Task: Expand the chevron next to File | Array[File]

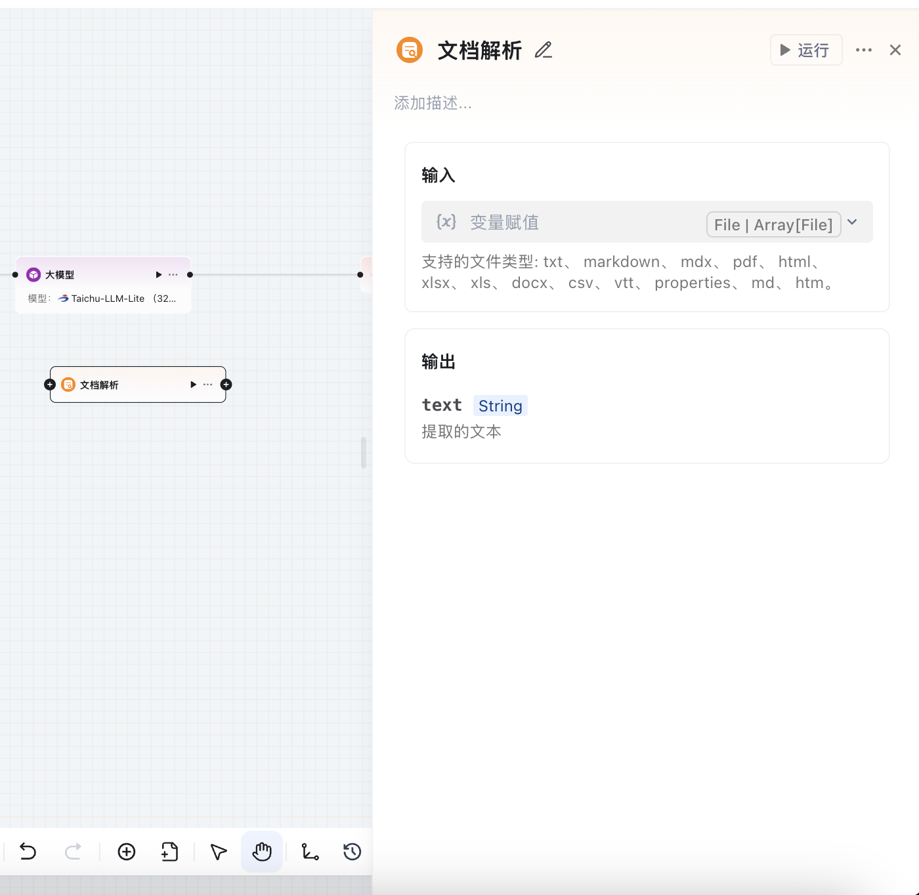Action: [852, 222]
